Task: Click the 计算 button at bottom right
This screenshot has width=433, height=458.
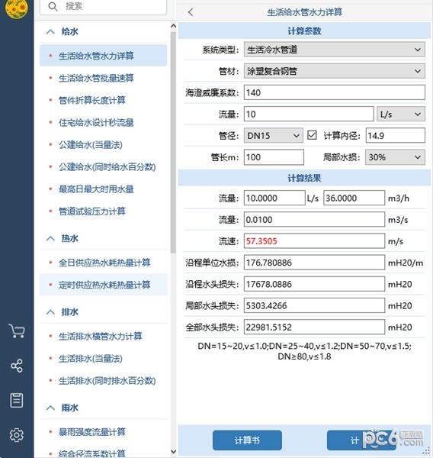Action: click(x=361, y=440)
